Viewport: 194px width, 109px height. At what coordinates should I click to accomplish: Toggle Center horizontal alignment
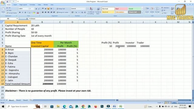[45, 12]
